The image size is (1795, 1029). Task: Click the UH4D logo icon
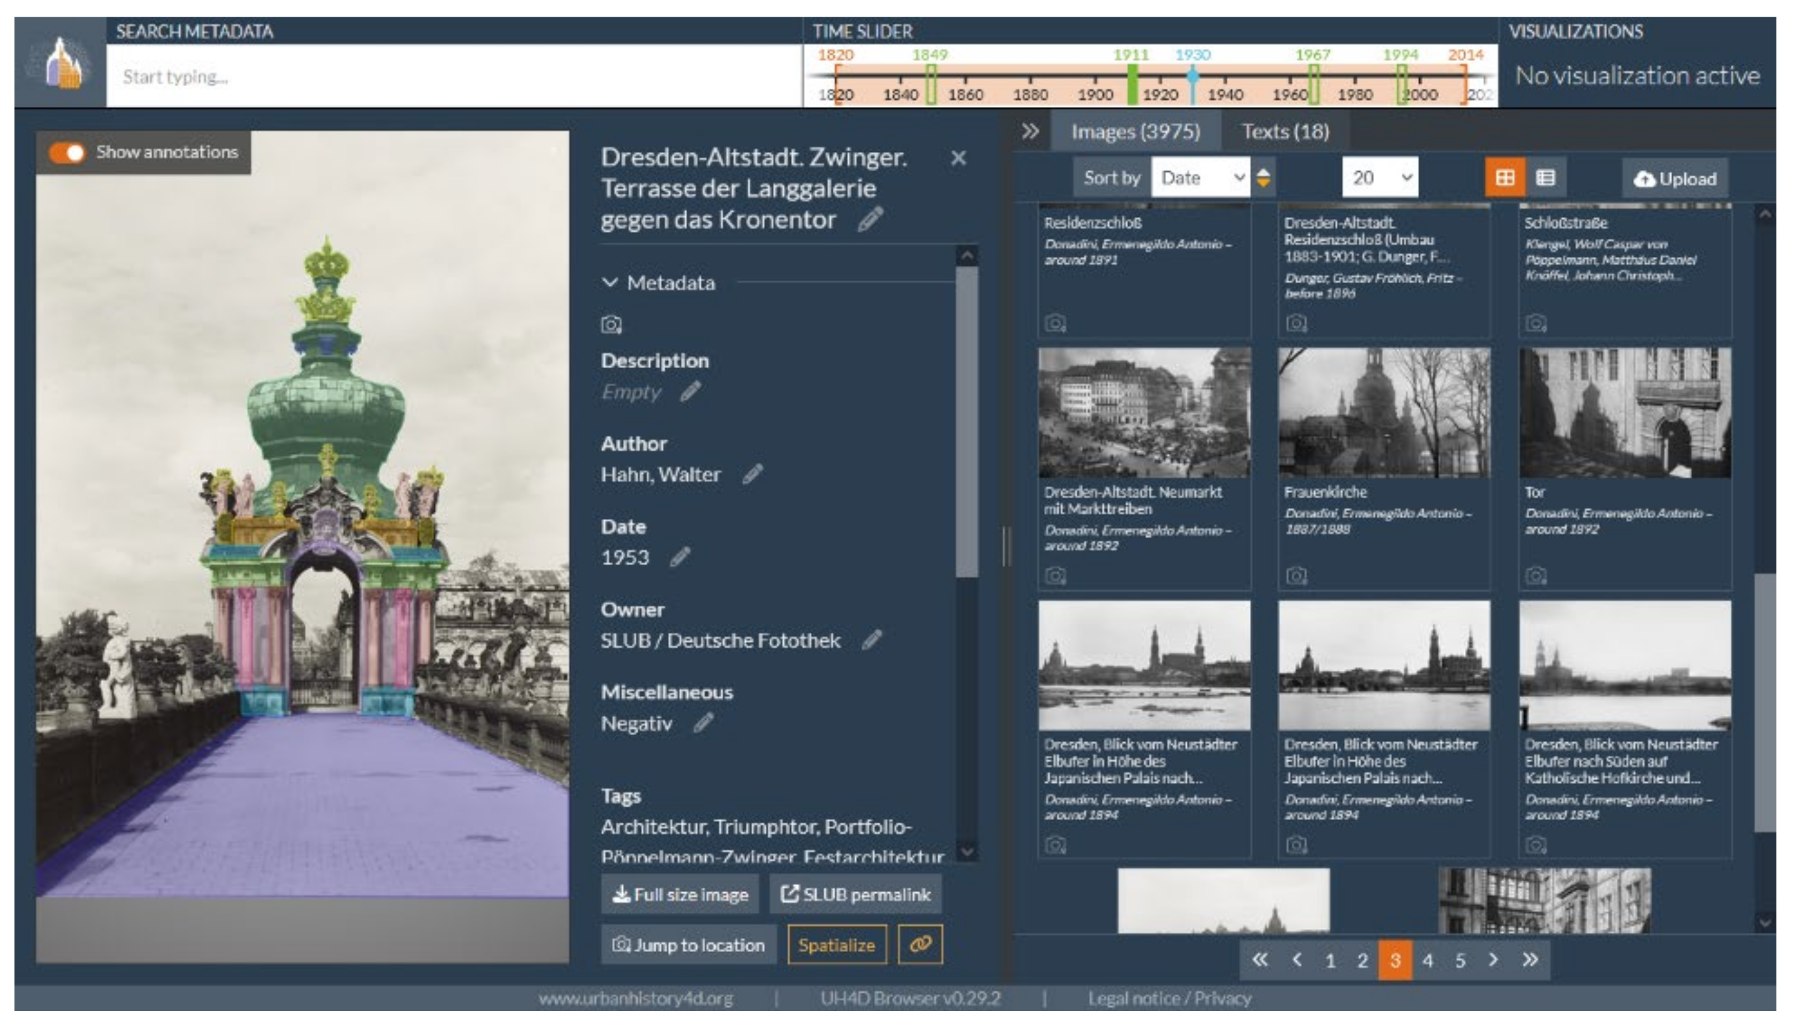pos(62,64)
